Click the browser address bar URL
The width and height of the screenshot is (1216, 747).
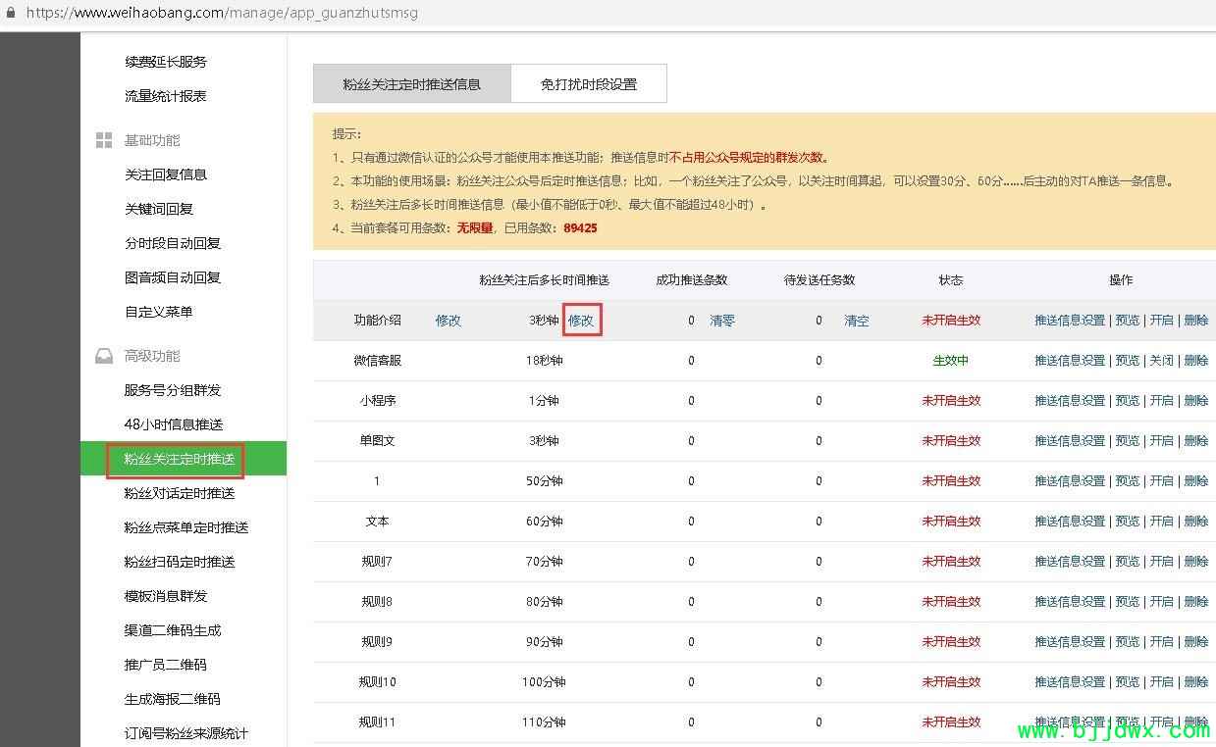[220, 13]
